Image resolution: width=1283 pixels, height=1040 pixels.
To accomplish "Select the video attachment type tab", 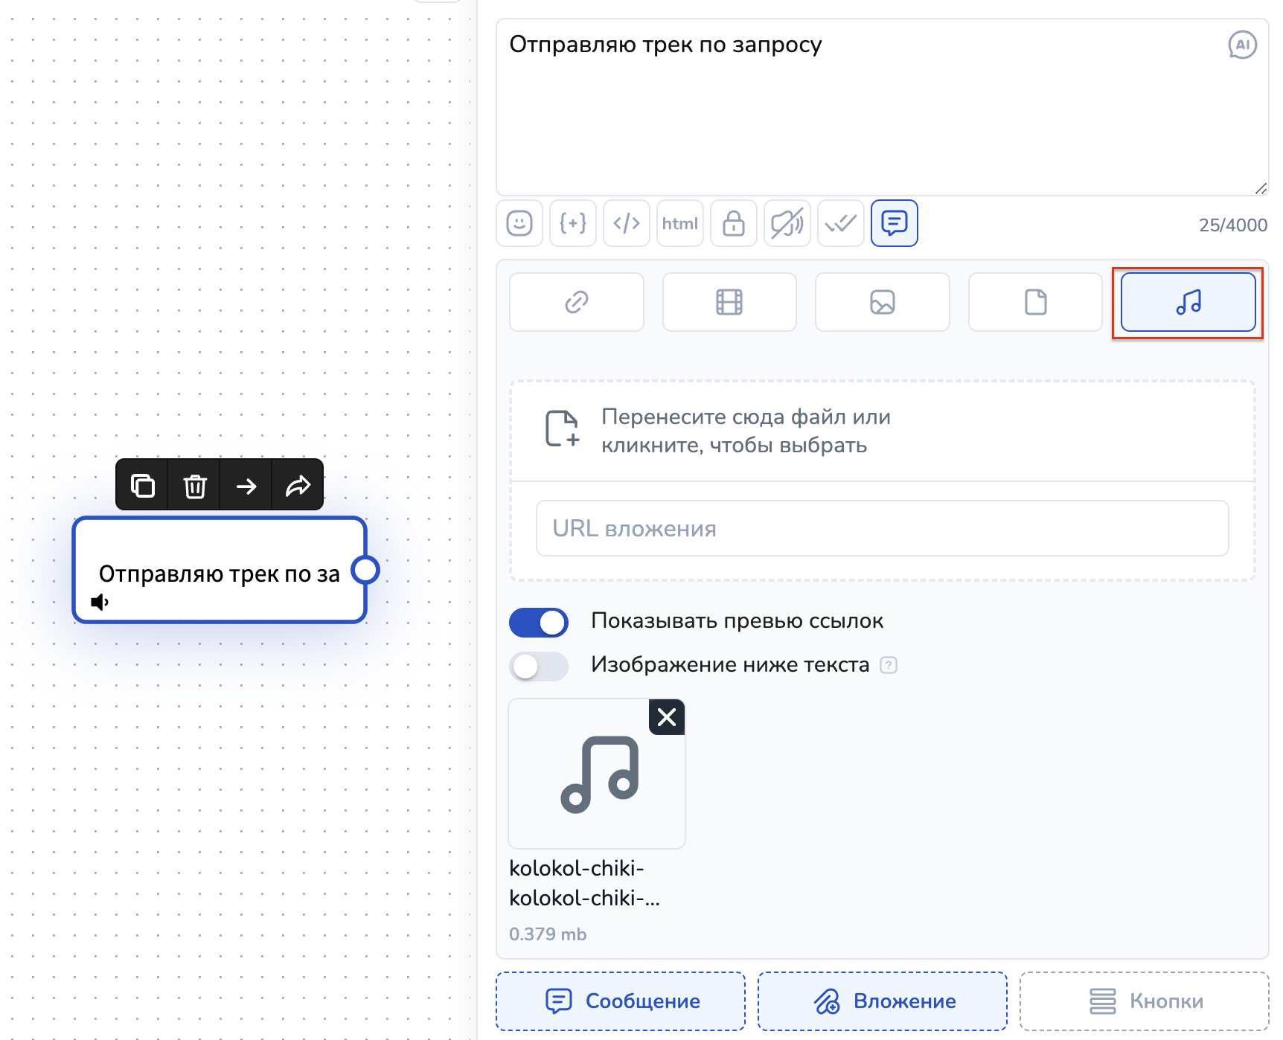I will point(729,302).
